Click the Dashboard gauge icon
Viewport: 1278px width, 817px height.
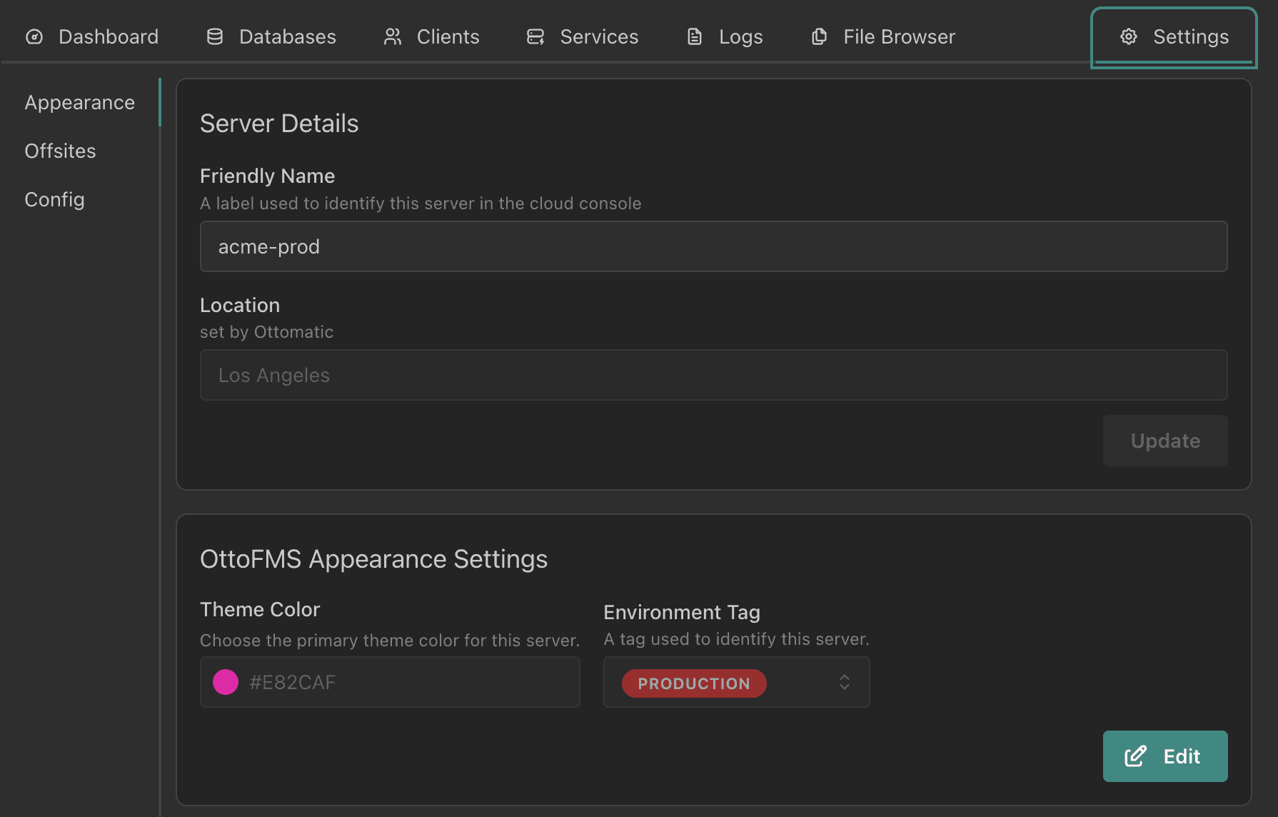point(34,37)
